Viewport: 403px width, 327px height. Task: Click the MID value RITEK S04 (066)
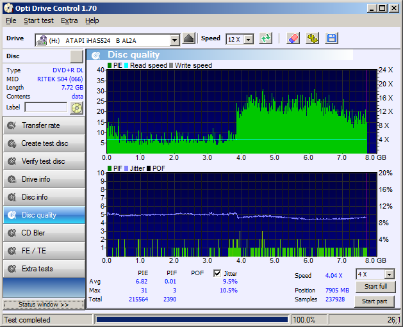pyautogui.click(x=60, y=79)
